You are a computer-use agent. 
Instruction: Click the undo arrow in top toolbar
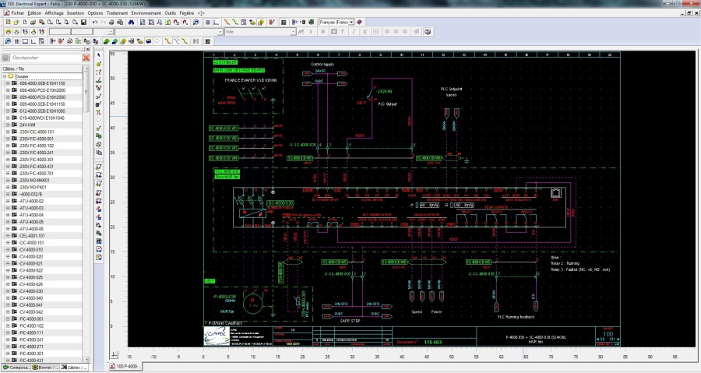click(x=94, y=23)
